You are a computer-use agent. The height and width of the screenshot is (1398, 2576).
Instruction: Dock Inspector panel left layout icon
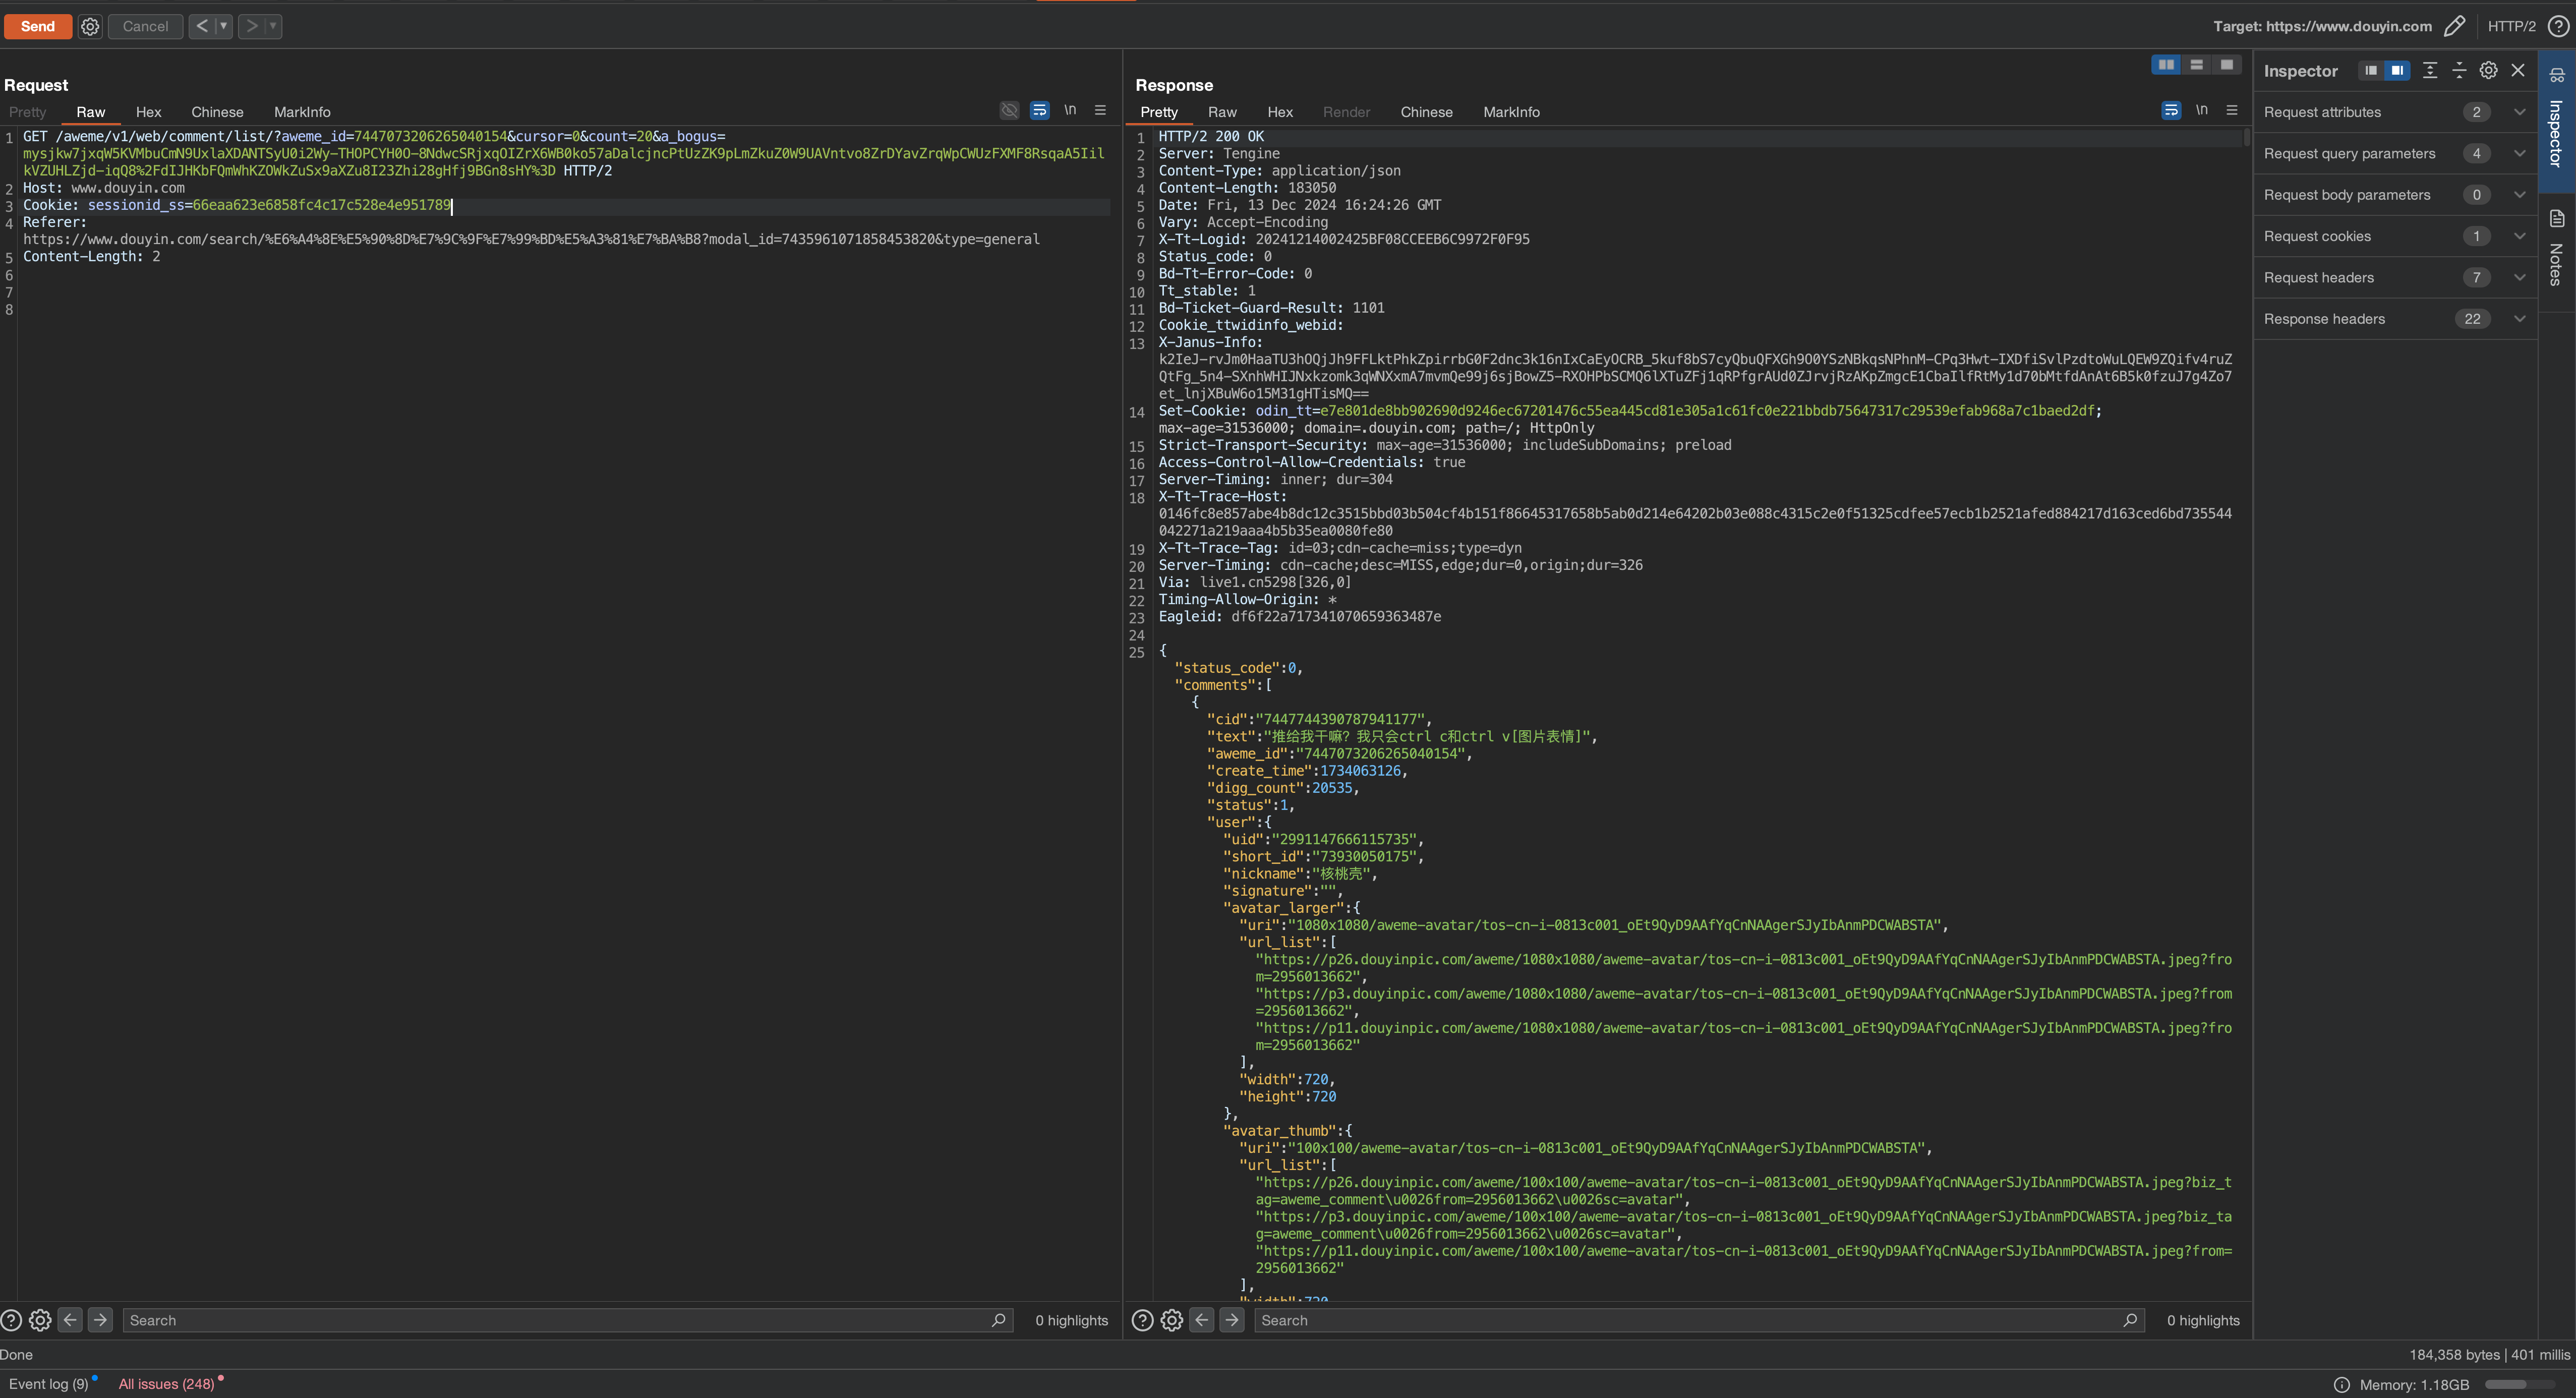2370,70
